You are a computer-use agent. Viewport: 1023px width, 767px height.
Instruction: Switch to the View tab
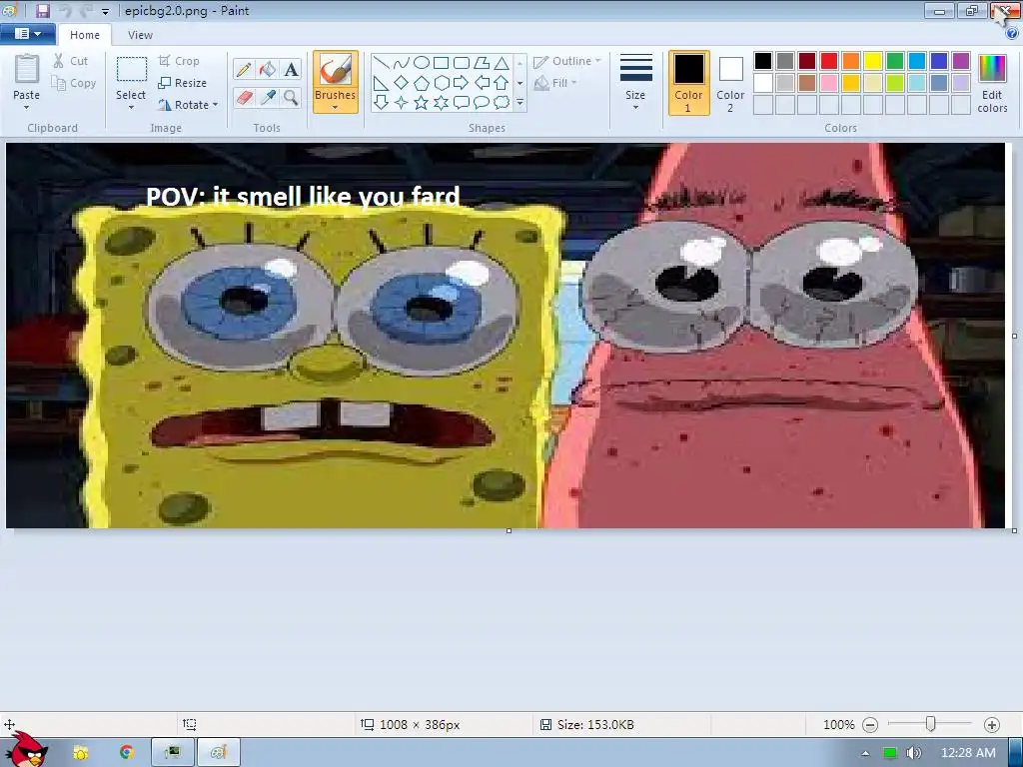click(x=140, y=35)
